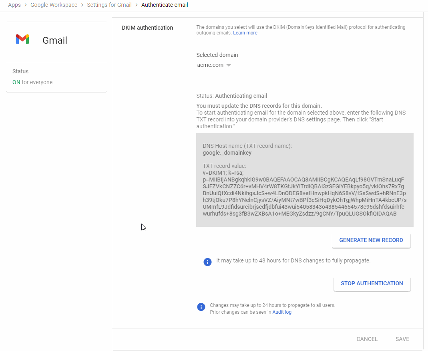Click the info icon near the 24-hour propagation note
This screenshot has width=428, height=351.
(x=201, y=307)
